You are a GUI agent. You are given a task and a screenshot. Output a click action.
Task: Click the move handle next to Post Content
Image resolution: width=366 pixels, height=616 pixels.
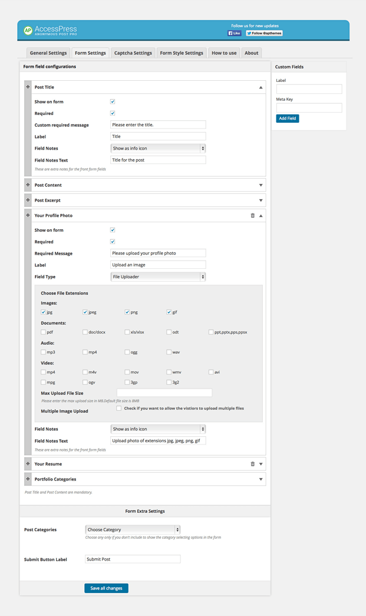click(x=28, y=185)
